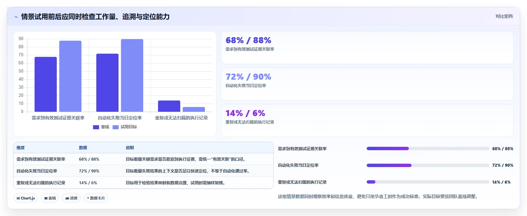Click the 14% / 6% data card value
The width and height of the screenshot is (527, 216).
[x=245, y=113]
